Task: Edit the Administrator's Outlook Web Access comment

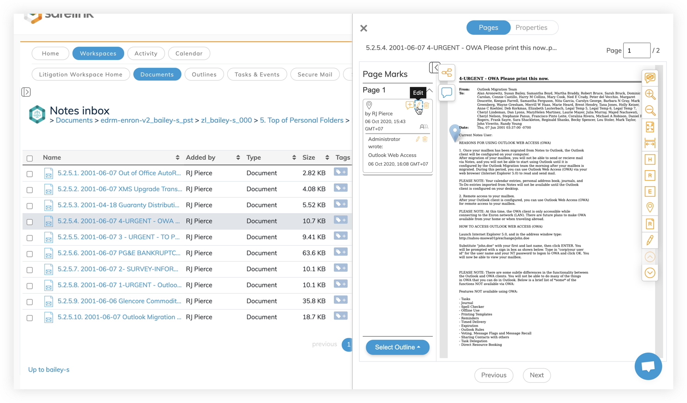Action: (x=418, y=139)
